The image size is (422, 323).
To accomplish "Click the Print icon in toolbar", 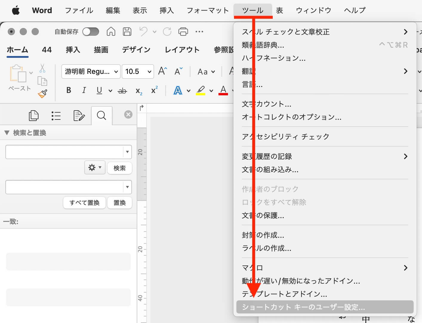I will coord(183,31).
